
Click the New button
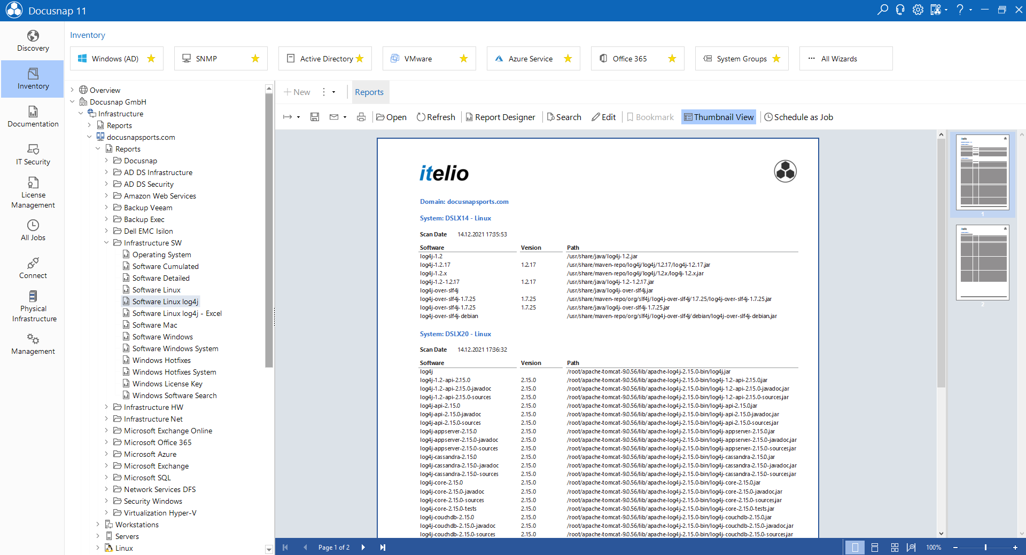pyautogui.click(x=297, y=92)
